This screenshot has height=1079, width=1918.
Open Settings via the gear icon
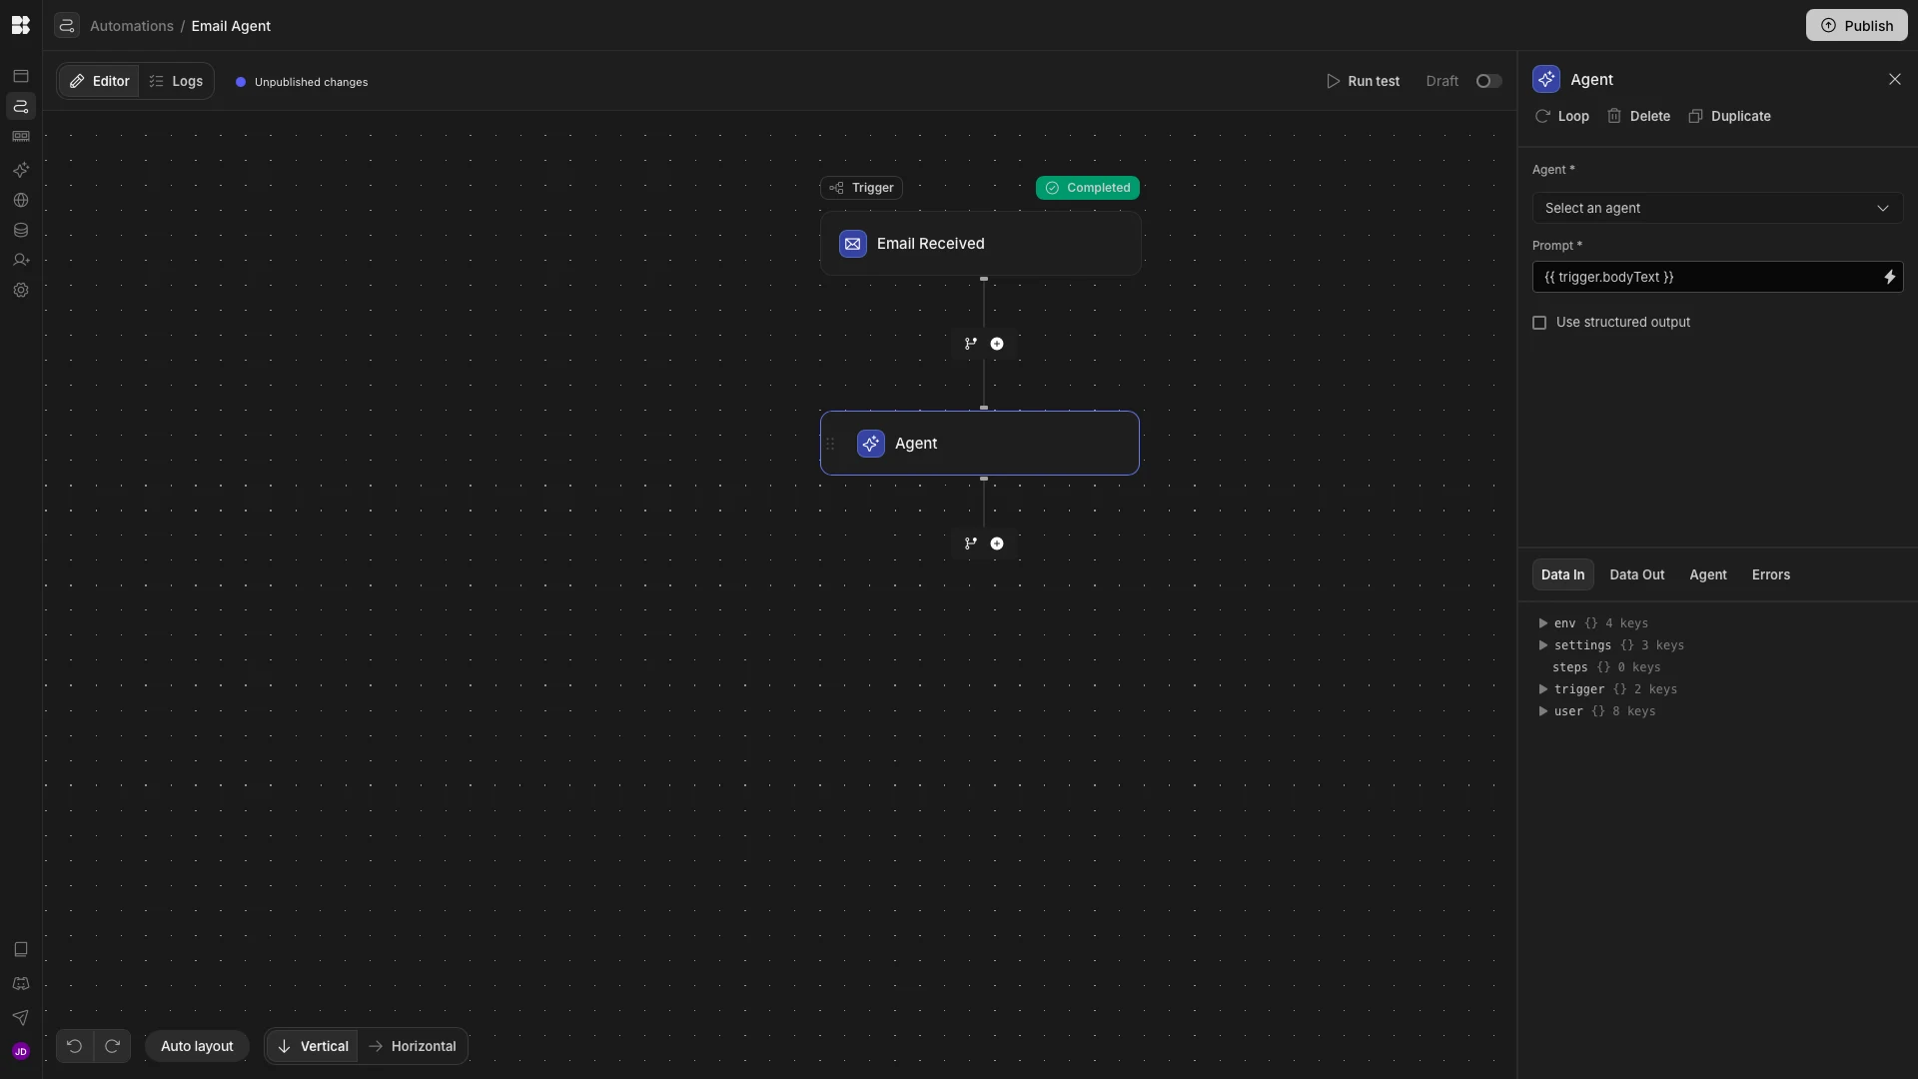pos(20,290)
